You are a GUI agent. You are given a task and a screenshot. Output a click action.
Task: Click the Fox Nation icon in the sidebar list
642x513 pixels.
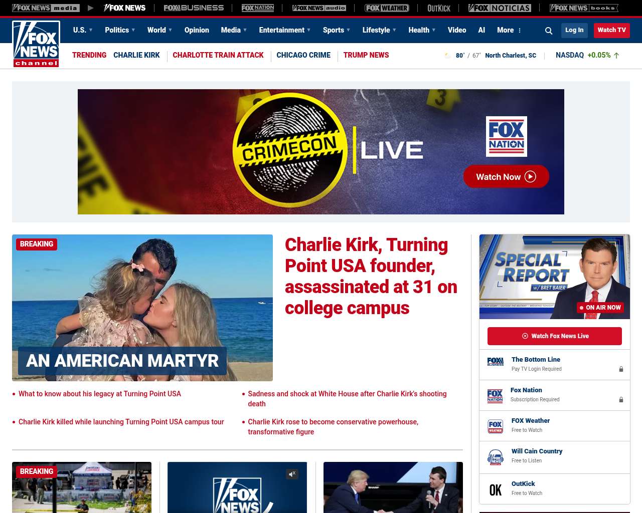495,396
